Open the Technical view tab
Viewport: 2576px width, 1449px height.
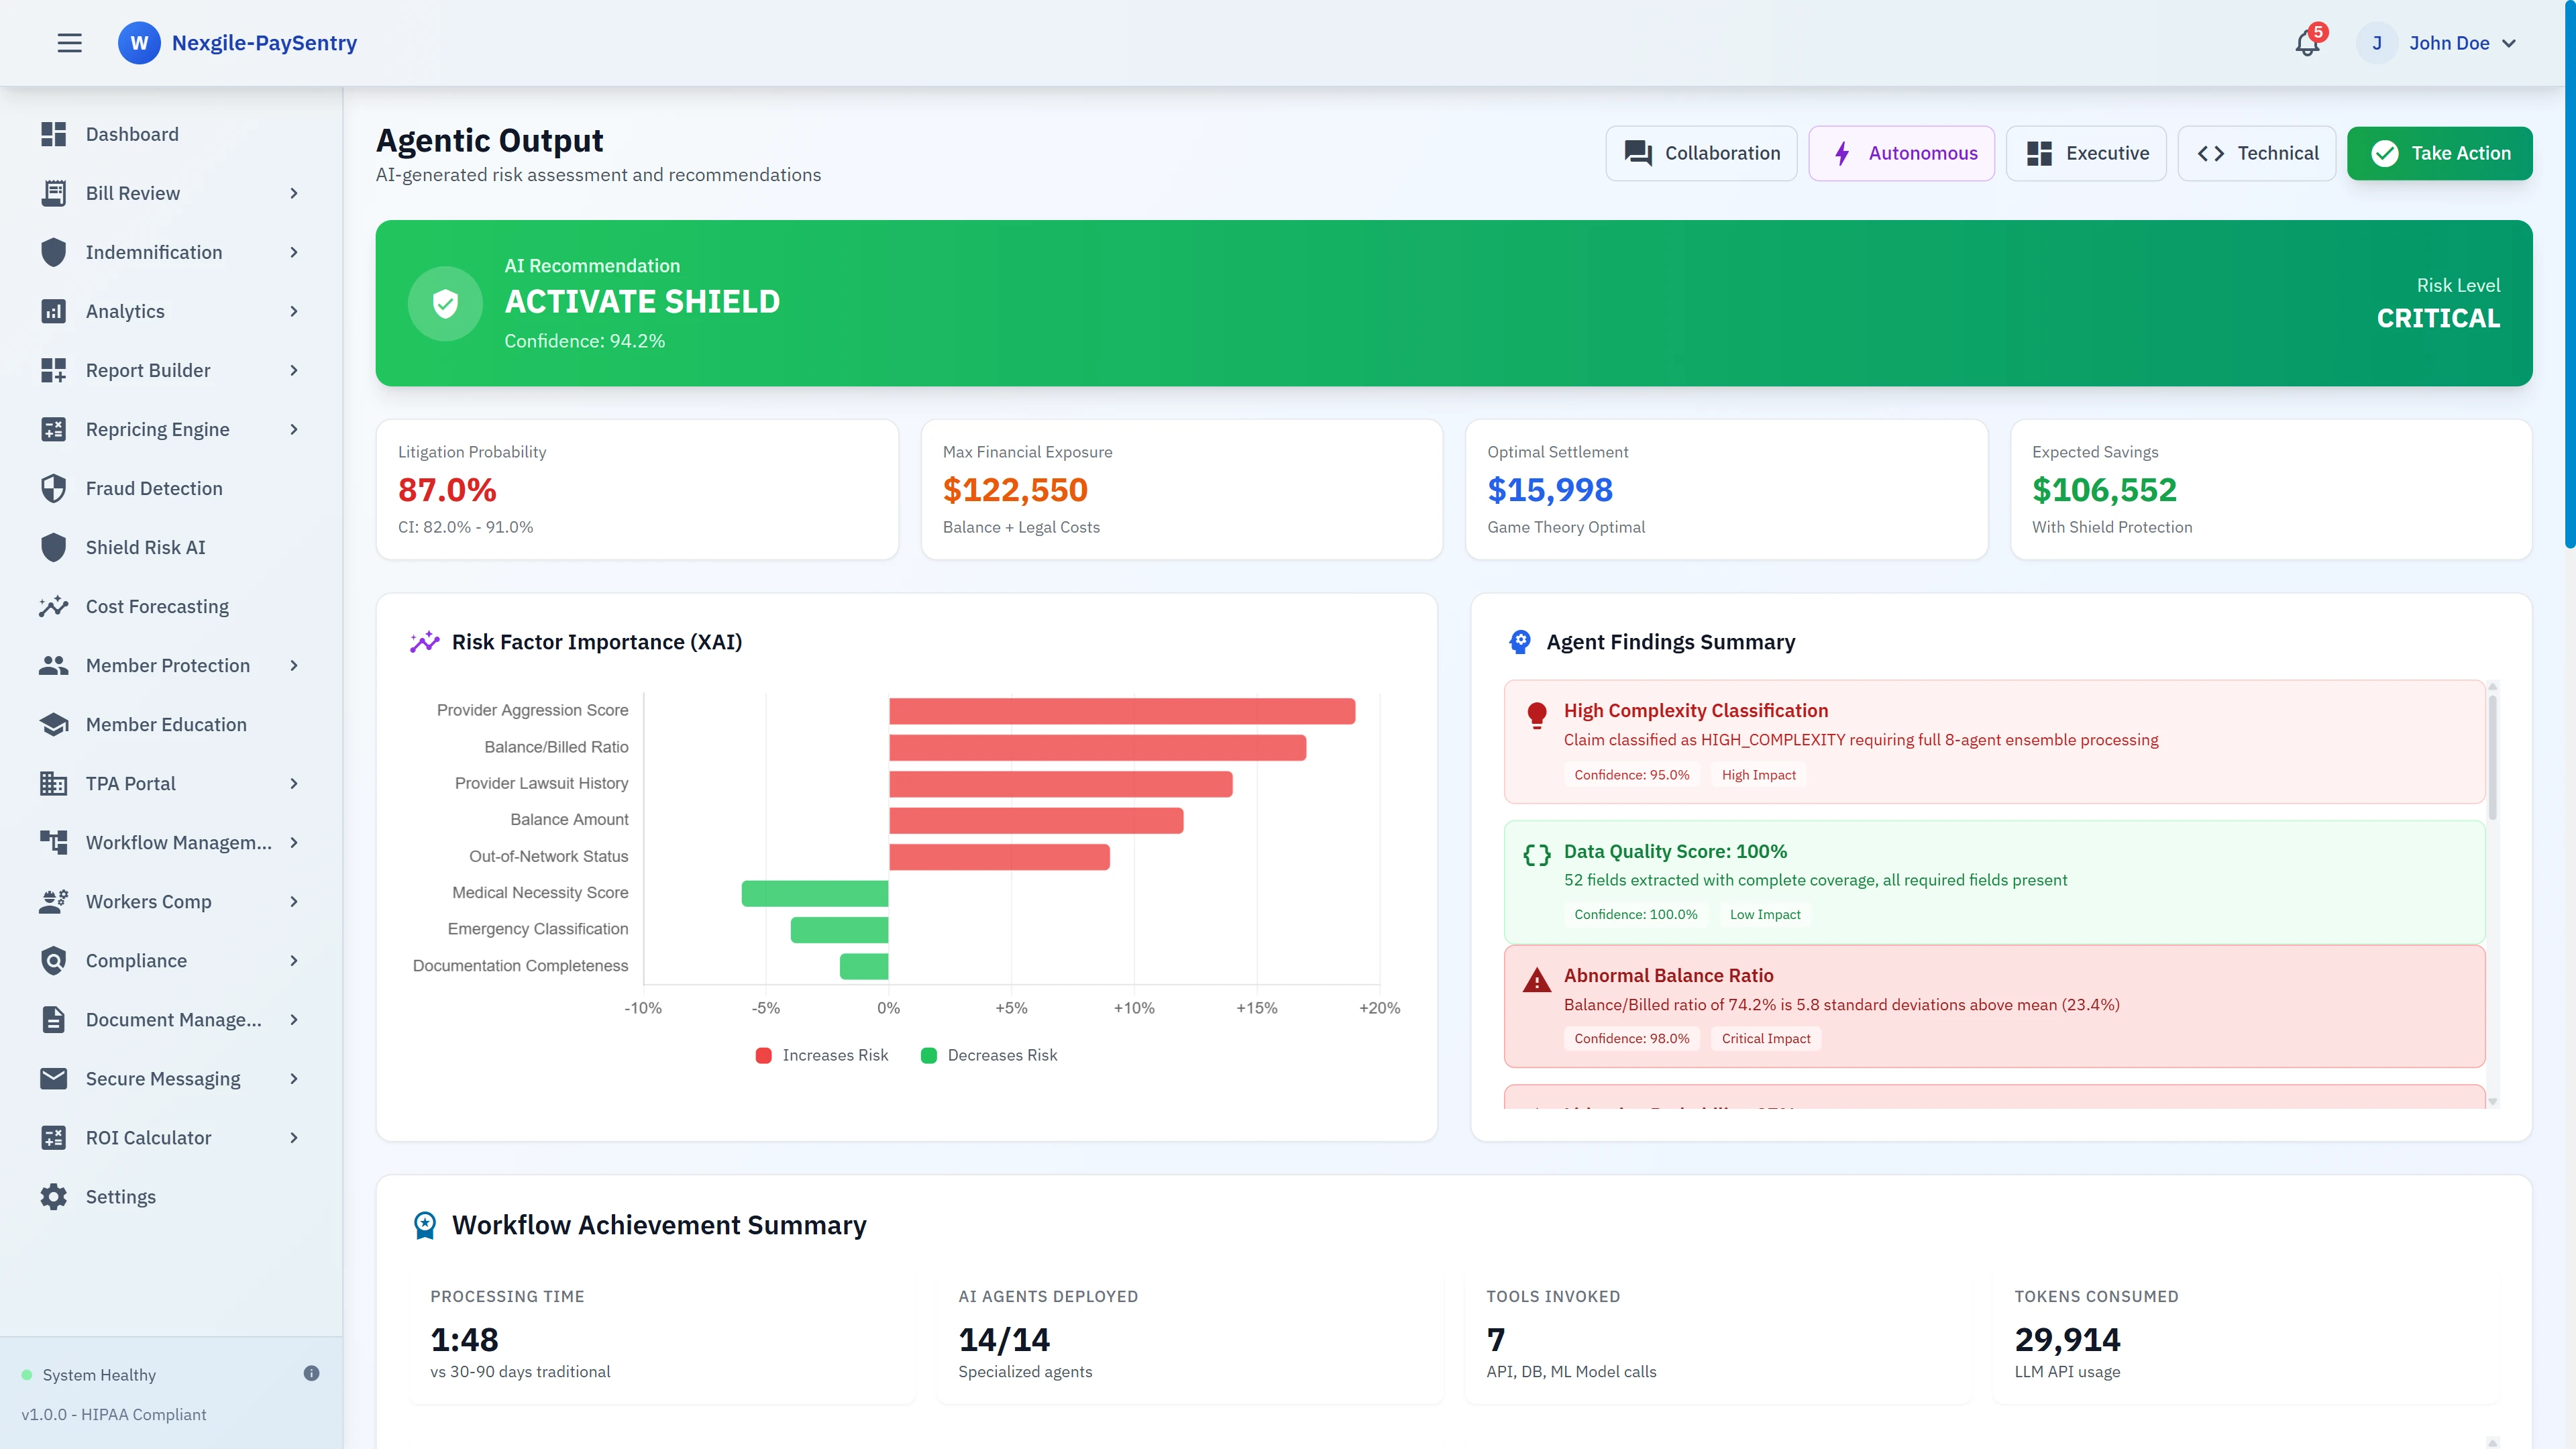point(2257,153)
